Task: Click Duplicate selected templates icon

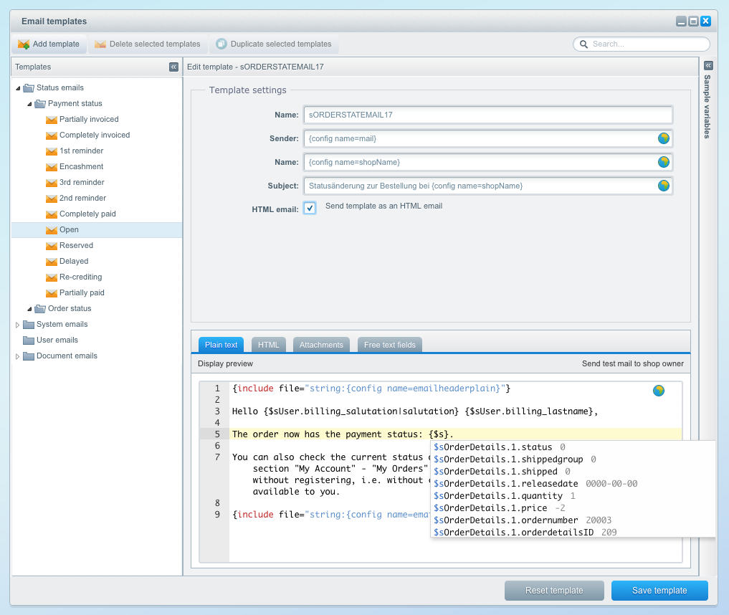Action: (x=221, y=44)
